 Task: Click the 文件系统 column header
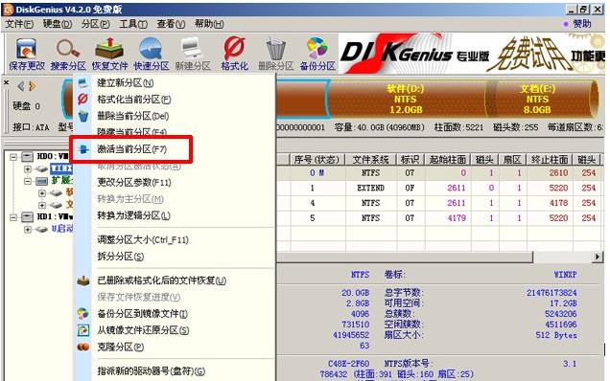point(371,160)
